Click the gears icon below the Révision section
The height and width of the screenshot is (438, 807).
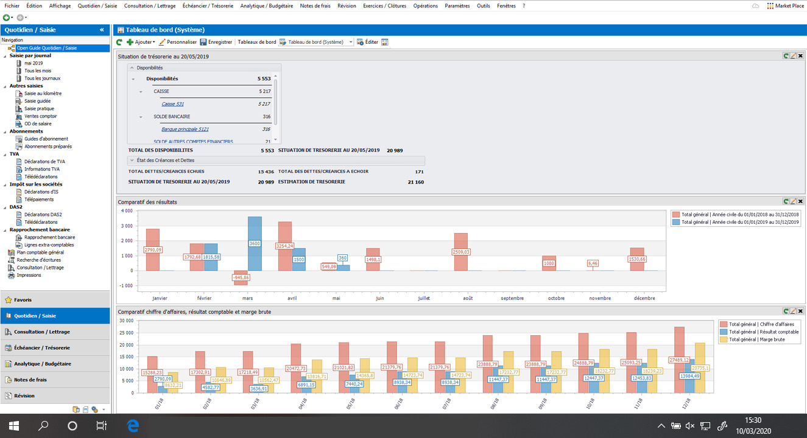pyautogui.click(x=94, y=409)
